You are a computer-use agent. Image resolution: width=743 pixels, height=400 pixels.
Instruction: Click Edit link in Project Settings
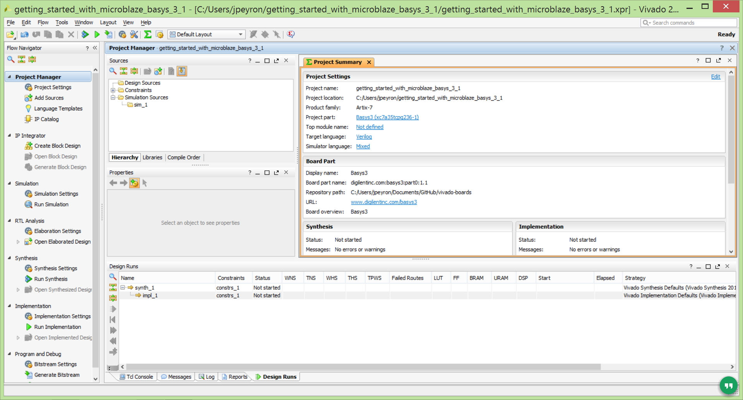(716, 77)
